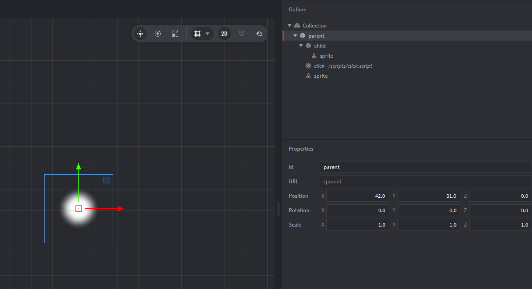Click the visibility filters eye icon
The image size is (532, 289).
tap(259, 34)
